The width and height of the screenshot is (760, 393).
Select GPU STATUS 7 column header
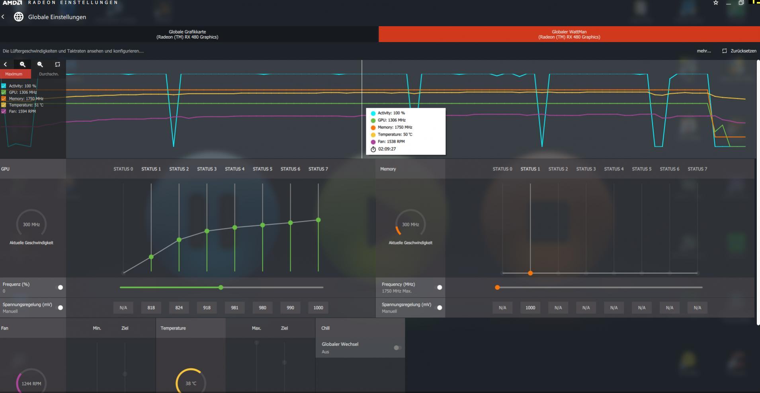[318, 169]
